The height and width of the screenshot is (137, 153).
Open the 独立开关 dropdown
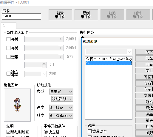[x=35, y=74]
